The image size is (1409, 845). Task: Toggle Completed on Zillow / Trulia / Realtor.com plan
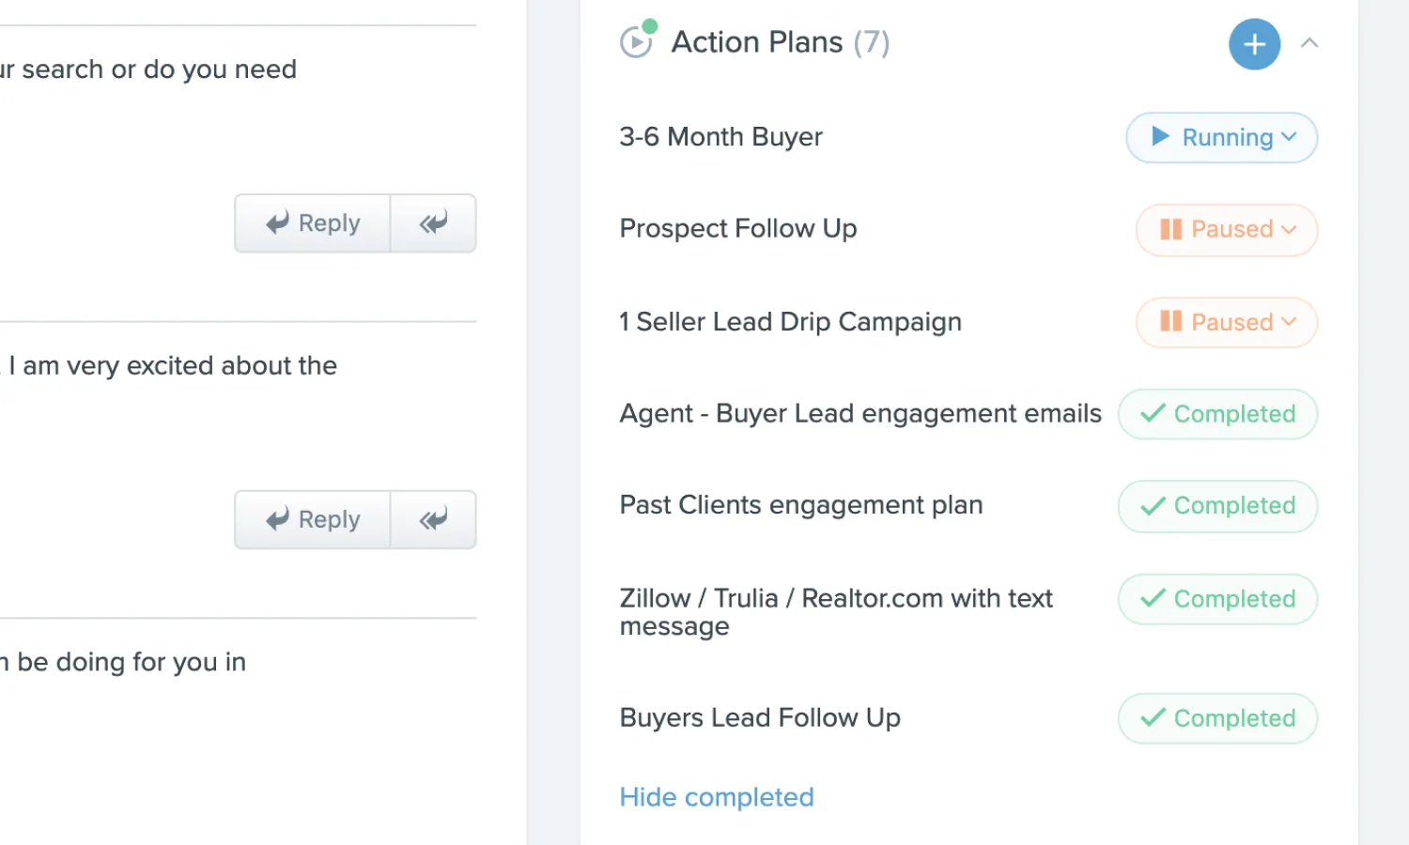pos(1217,599)
